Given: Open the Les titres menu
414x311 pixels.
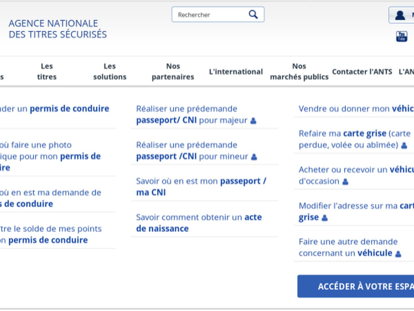Looking at the screenshot, I should [x=47, y=72].
